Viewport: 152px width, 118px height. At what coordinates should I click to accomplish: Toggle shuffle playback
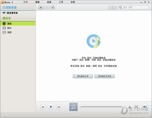(136, 107)
